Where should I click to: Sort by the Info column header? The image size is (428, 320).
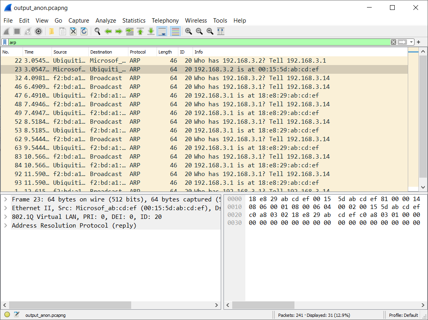[300, 52]
